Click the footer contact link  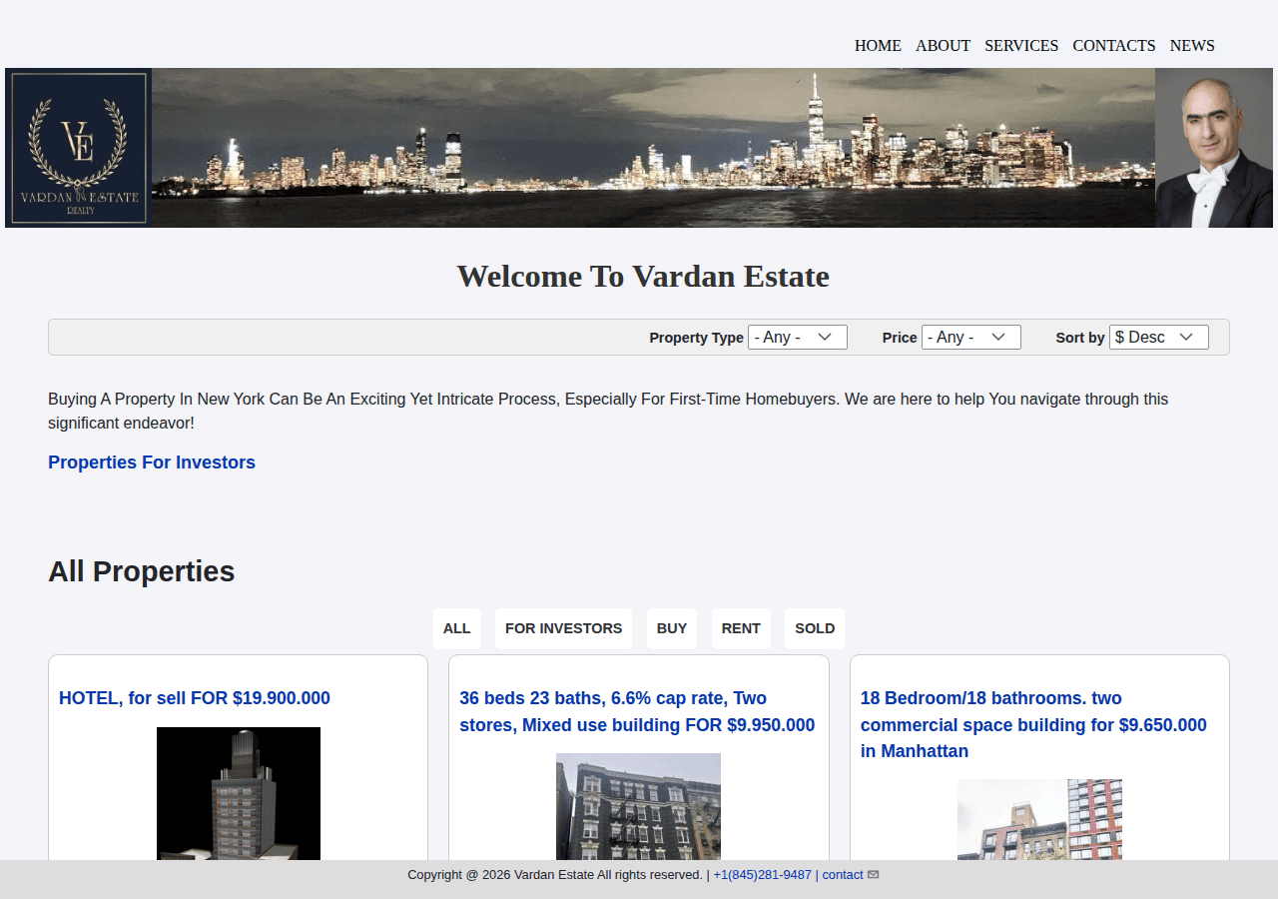843,875
